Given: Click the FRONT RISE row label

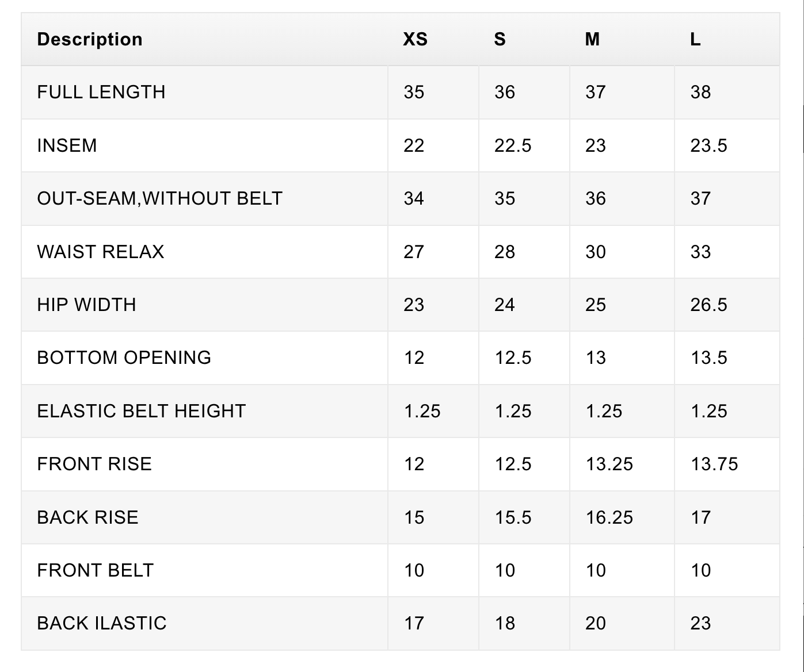Looking at the screenshot, I should tap(94, 464).
